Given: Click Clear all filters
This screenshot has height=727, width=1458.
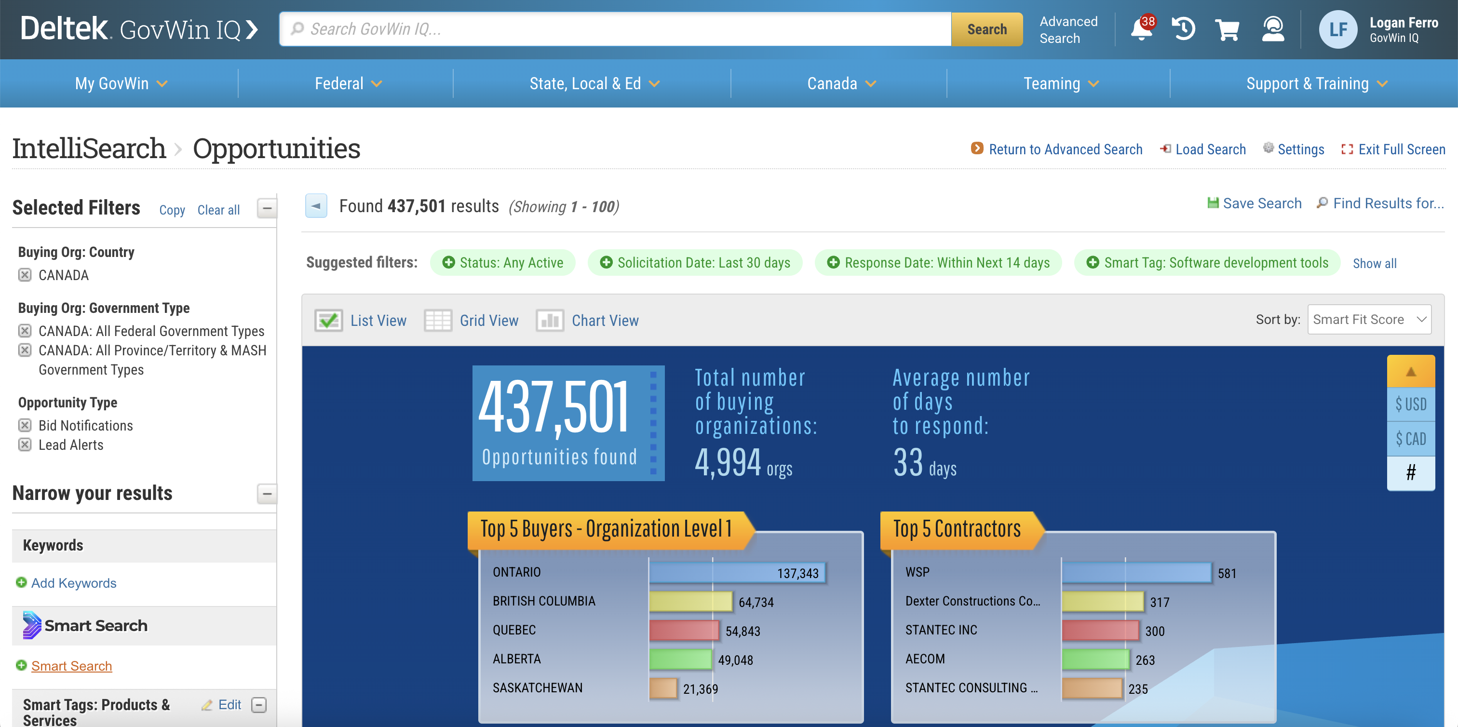Looking at the screenshot, I should 218,210.
